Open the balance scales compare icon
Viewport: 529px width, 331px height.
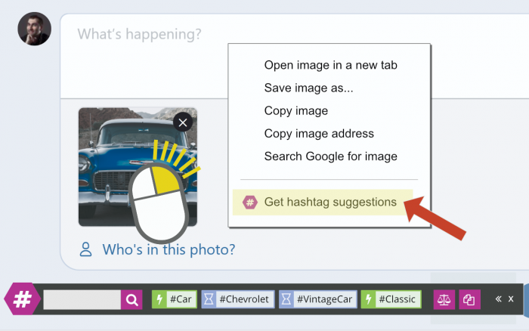click(444, 299)
